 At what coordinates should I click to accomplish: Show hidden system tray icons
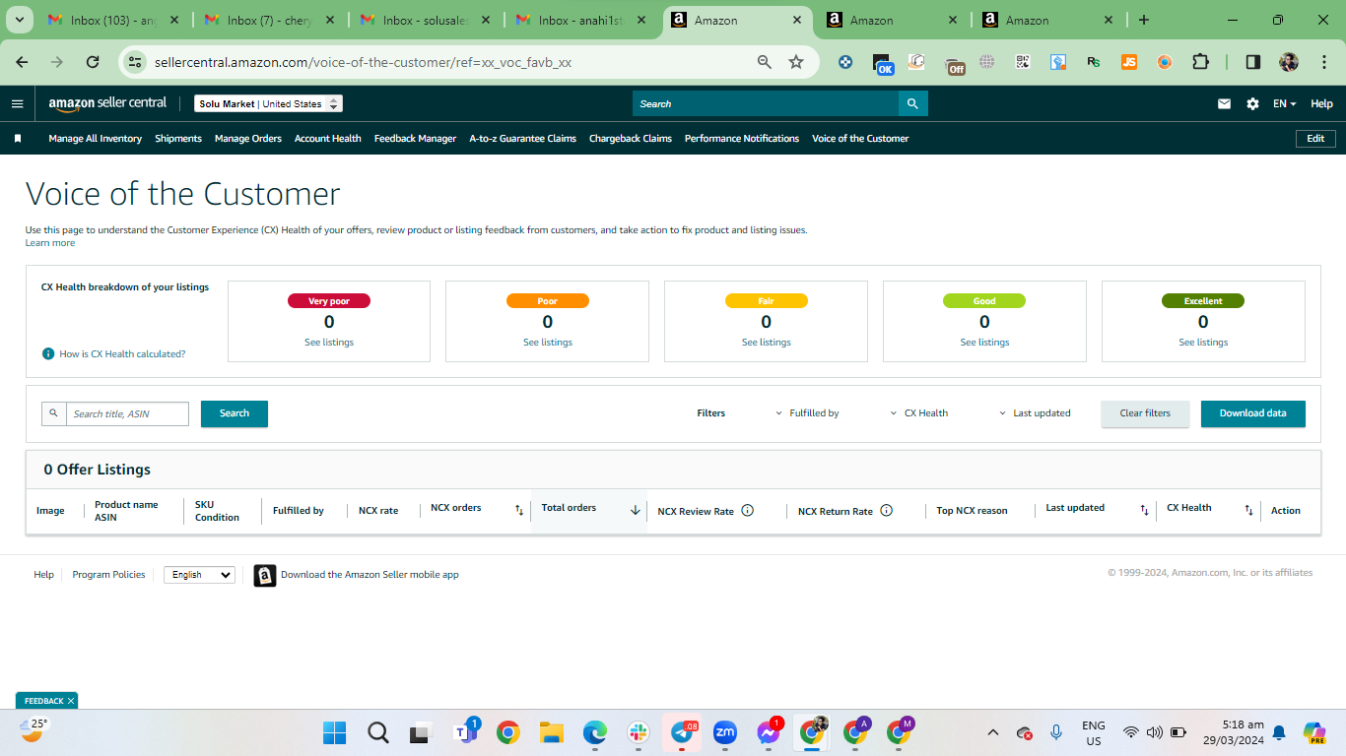pyautogui.click(x=993, y=732)
